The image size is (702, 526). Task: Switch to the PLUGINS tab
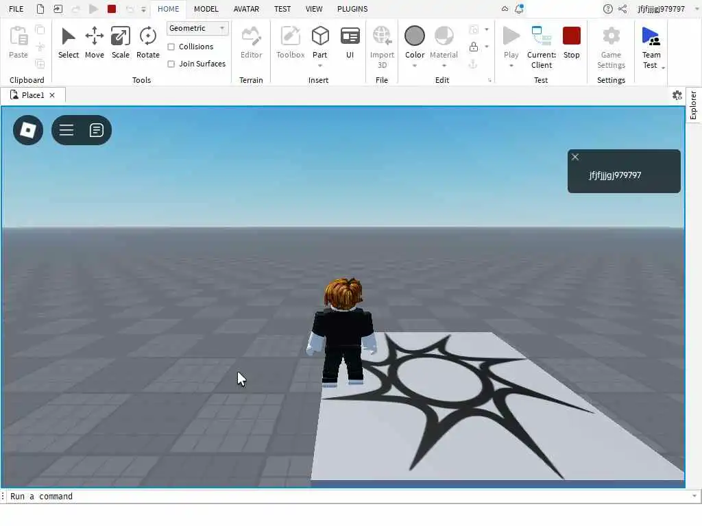coord(352,9)
